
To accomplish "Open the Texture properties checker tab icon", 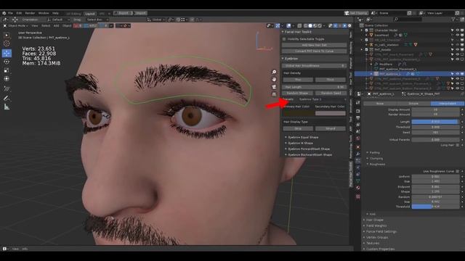I will pos(358,196).
